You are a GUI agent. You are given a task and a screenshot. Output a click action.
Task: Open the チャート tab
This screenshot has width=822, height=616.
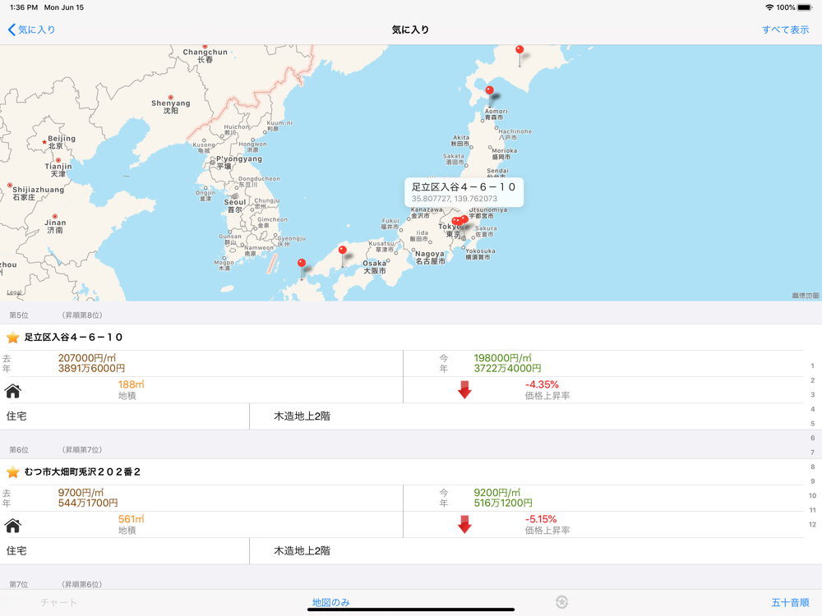coord(58,602)
